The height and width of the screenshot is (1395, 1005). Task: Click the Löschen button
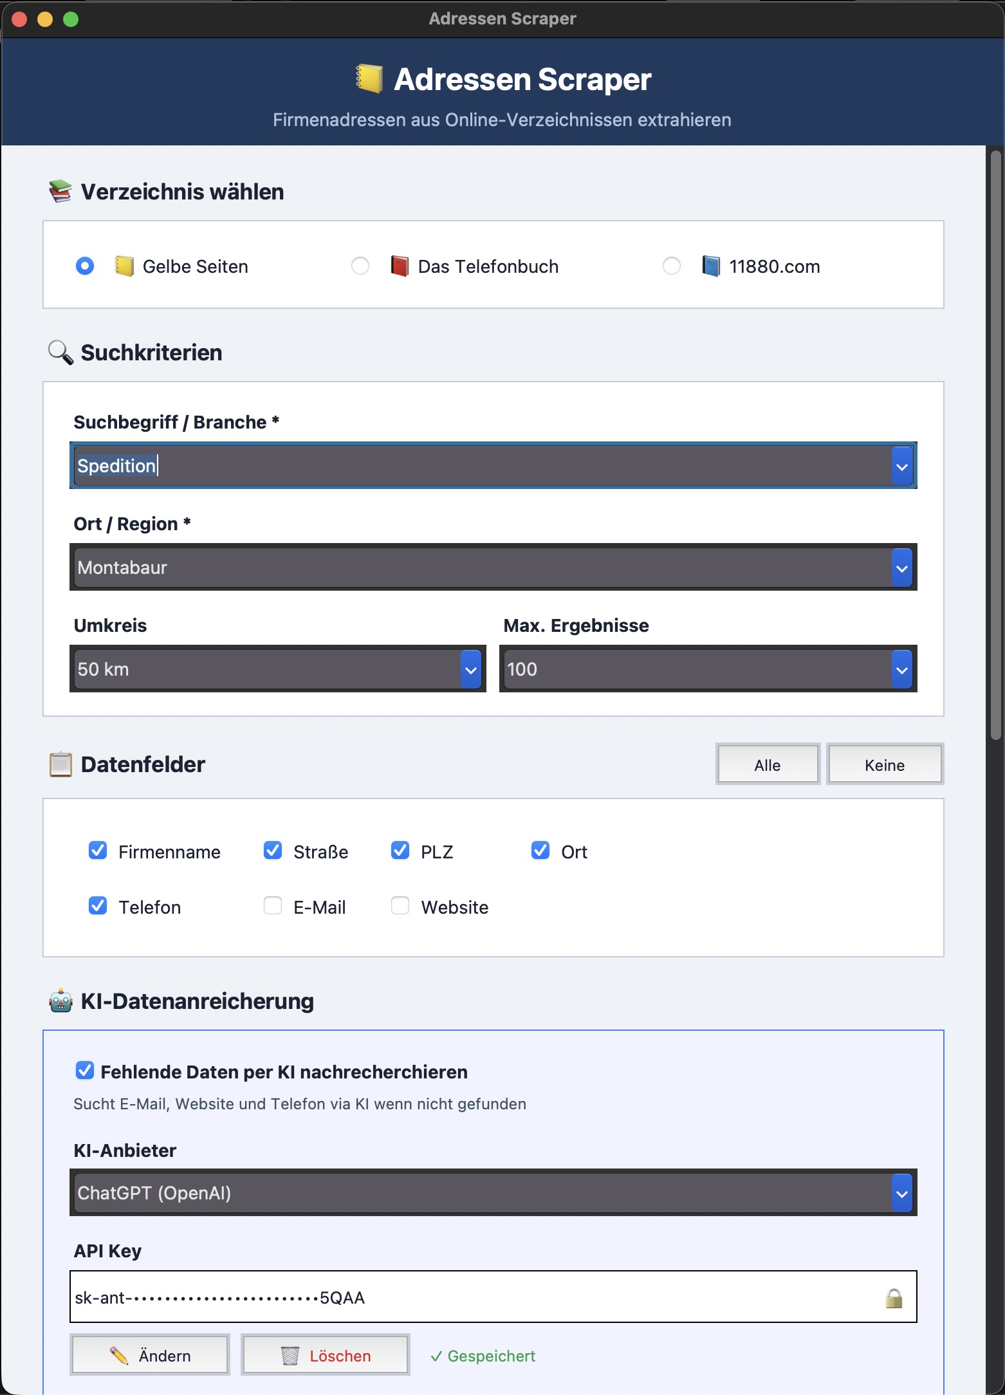tap(326, 1355)
